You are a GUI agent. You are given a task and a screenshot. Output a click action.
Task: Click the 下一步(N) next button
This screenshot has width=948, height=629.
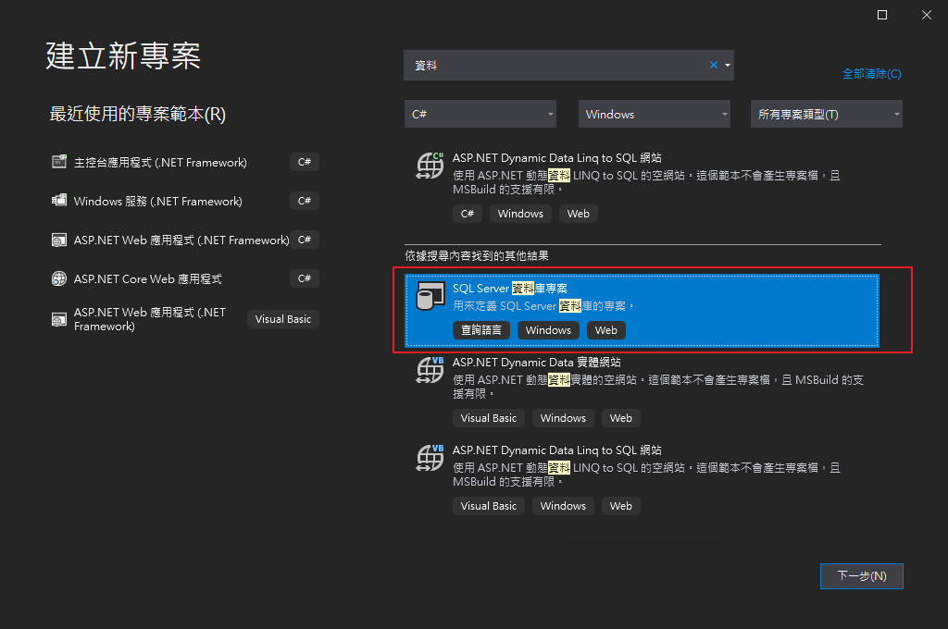click(x=862, y=576)
